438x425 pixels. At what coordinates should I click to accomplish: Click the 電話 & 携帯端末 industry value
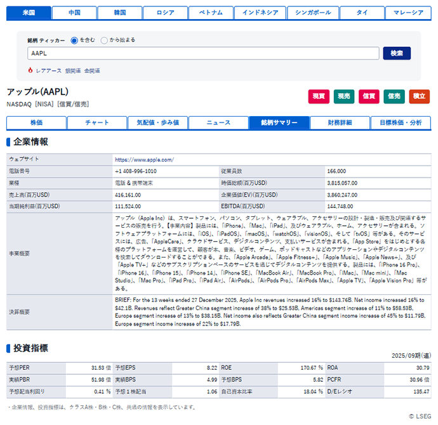[x=134, y=183]
